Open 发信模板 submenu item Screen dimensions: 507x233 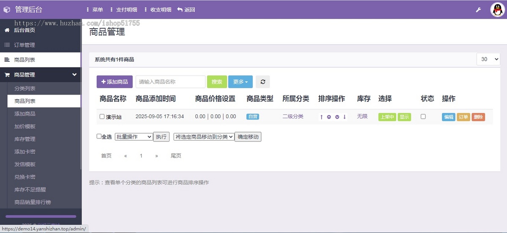25,165
